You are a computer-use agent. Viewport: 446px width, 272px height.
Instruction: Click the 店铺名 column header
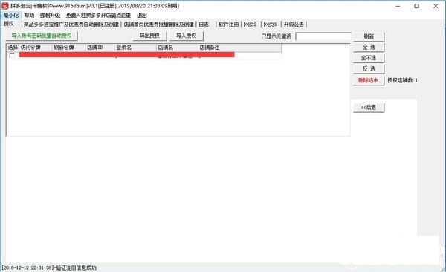(x=177, y=48)
